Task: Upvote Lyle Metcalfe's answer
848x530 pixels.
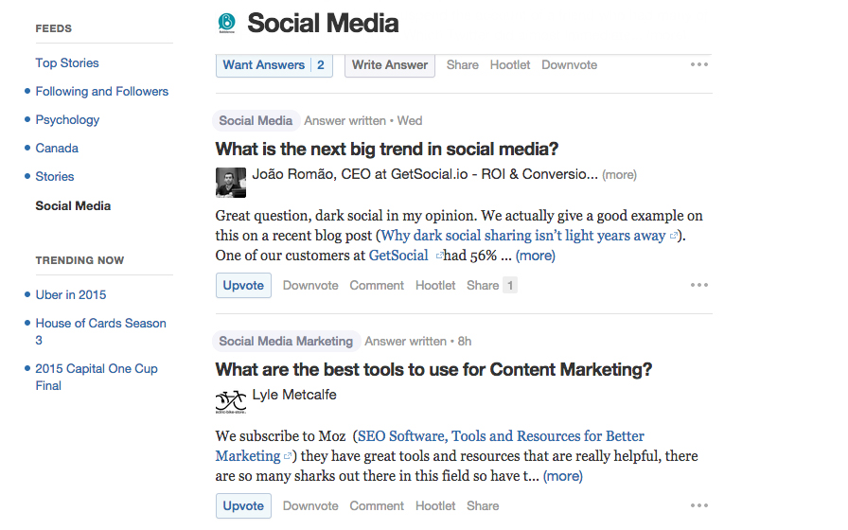Action: tap(243, 506)
